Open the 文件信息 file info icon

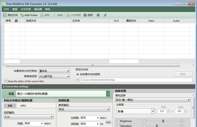click(x=68, y=15)
